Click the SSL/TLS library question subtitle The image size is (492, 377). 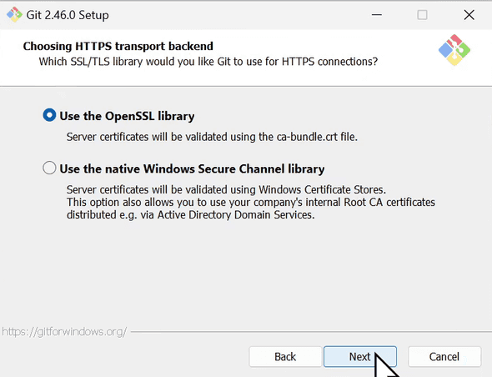tap(208, 62)
